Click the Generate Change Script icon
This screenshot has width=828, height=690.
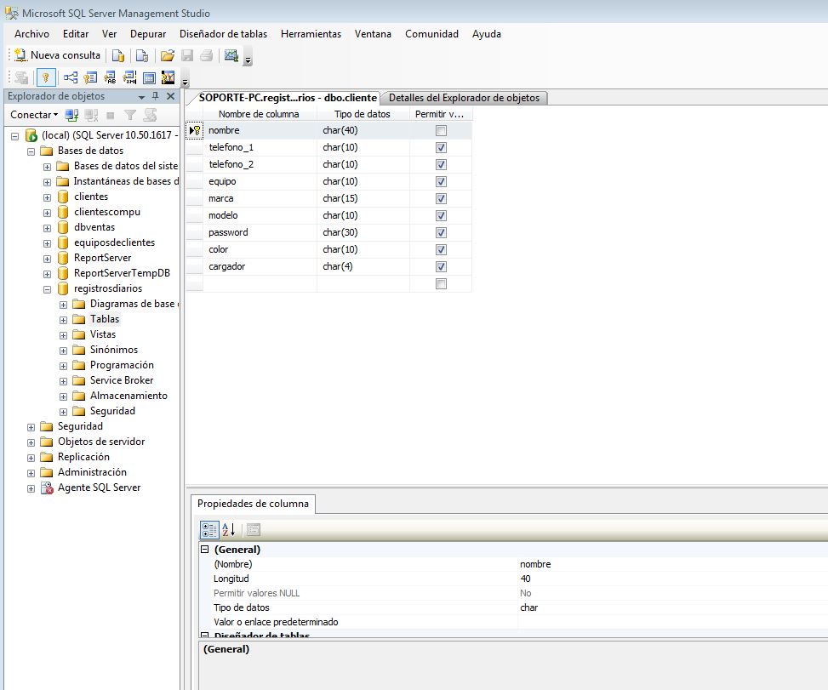pyautogui.click(x=21, y=77)
